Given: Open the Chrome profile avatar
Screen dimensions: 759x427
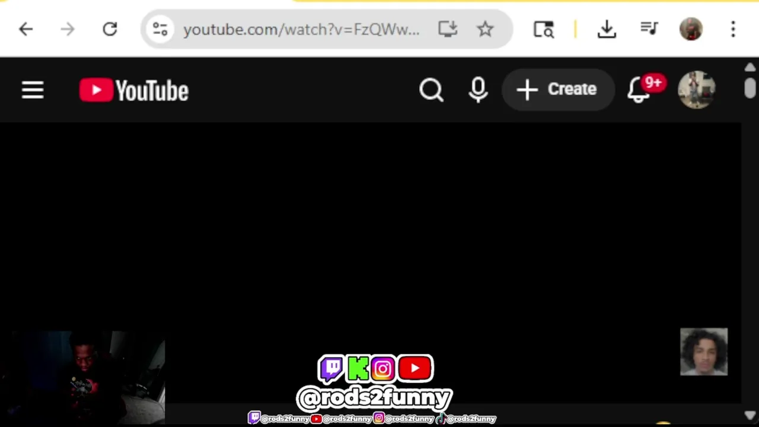Looking at the screenshot, I should coord(691,29).
